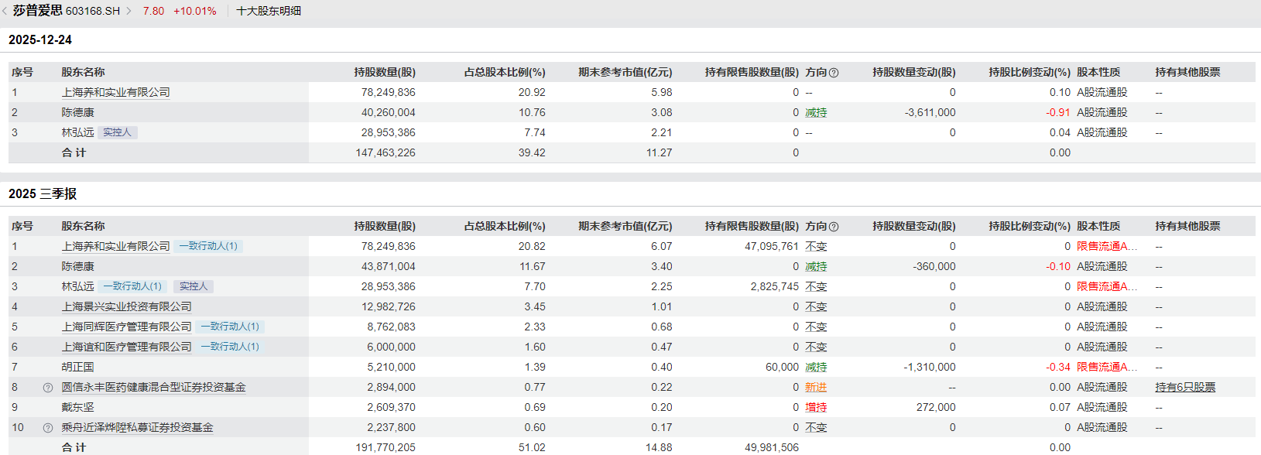Go to next stock using right arrow
Image resolution: width=1261 pixels, height=455 pixels.
(129, 11)
